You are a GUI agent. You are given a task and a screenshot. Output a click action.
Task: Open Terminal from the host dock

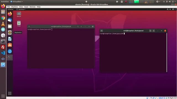3,42
